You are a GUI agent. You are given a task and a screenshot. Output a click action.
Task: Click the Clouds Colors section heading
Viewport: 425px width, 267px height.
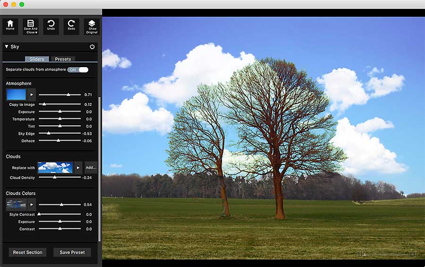21,193
